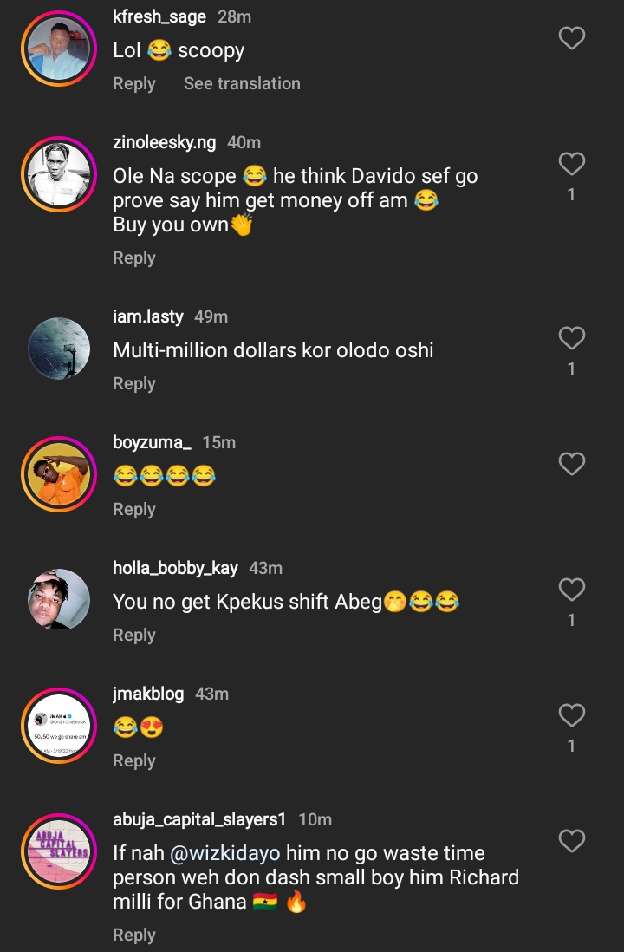Viewport: 624px width, 952px height.
Task: Toggle the like on iam.lasty's comment off
Action: click(571, 338)
